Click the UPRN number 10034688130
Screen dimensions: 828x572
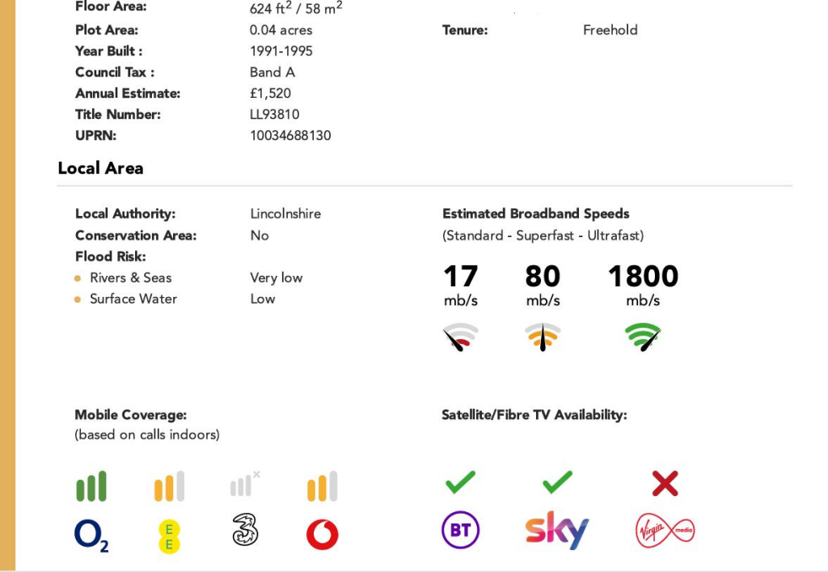click(x=290, y=135)
